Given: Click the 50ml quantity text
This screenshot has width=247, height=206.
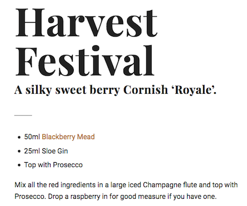Looking at the screenshot, I should pos(32,137).
